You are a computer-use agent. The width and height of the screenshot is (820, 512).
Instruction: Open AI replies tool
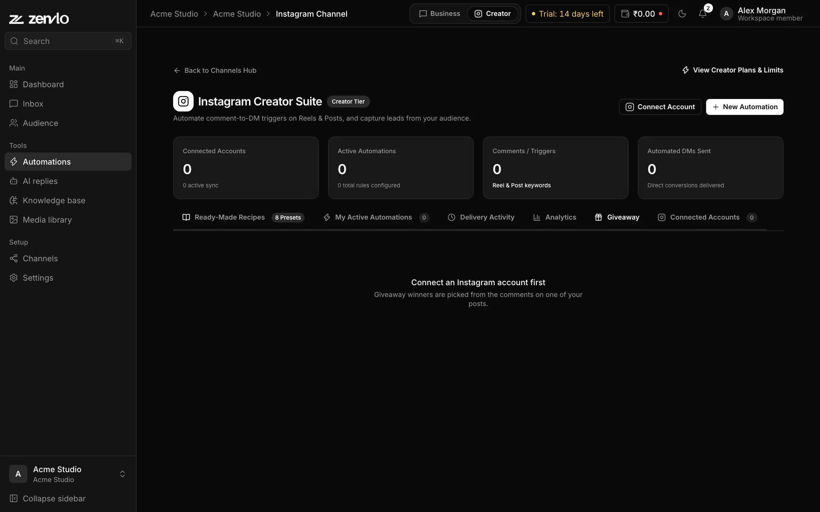pos(68,181)
